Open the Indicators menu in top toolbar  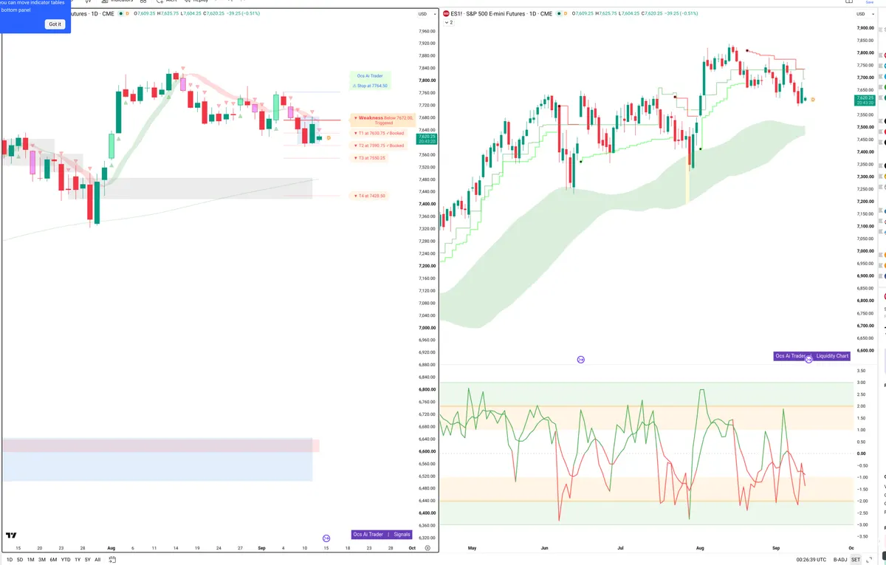[x=117, y=1]
